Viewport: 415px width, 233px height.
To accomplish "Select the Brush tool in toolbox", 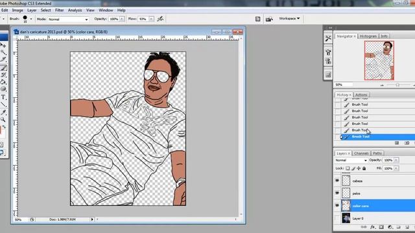I will click(x=3, y=68).
